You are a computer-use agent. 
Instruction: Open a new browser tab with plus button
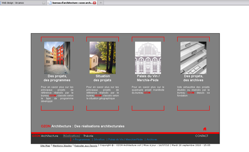[101, 3]
